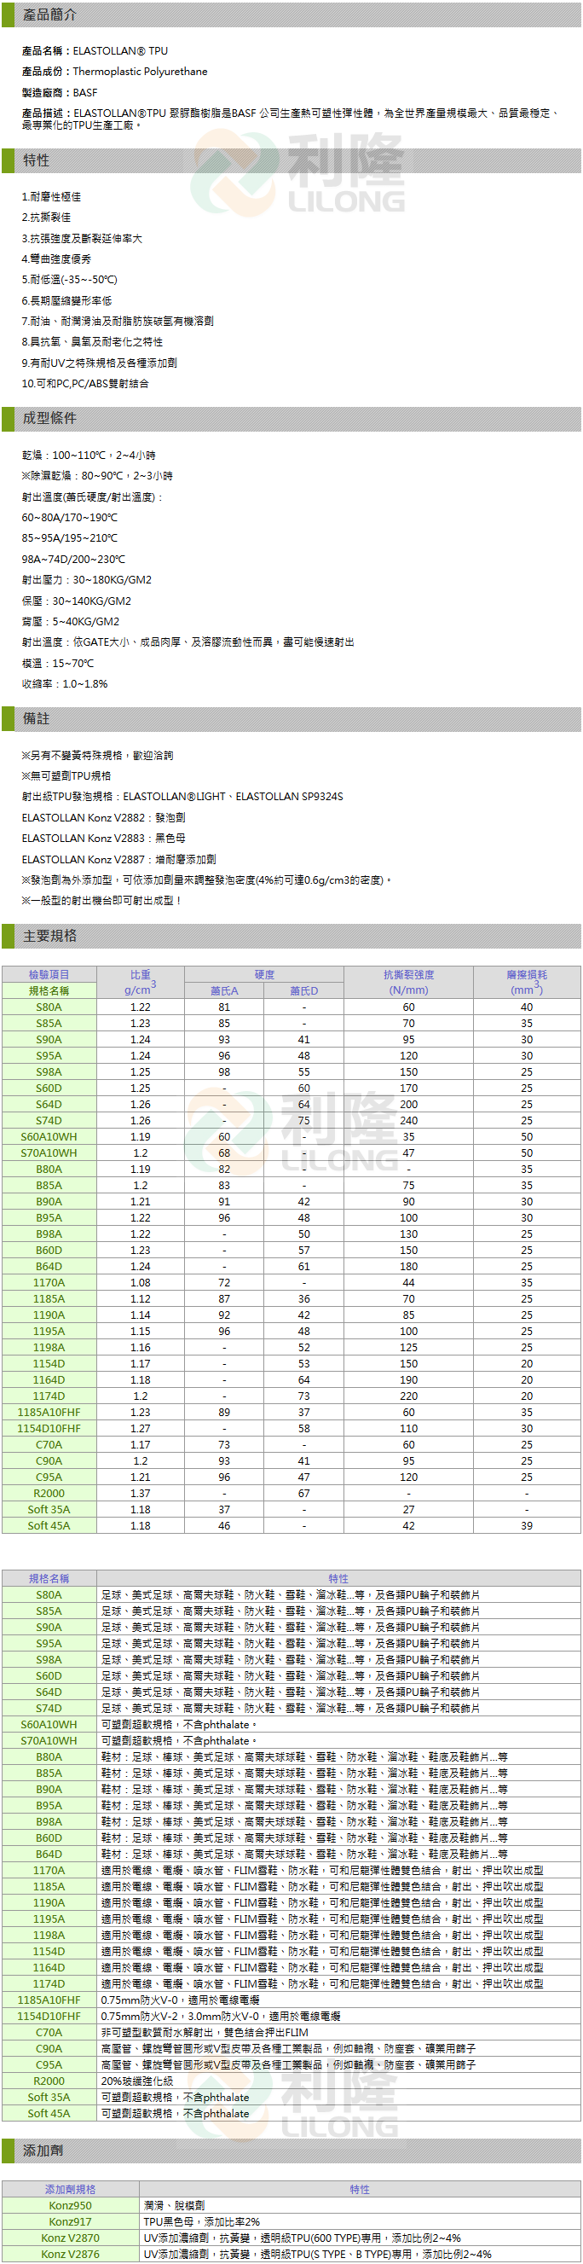Viewport: 583px width, 2264px height.
Task: Click the 製造廠商 BASF line
Action: (60, 92)
